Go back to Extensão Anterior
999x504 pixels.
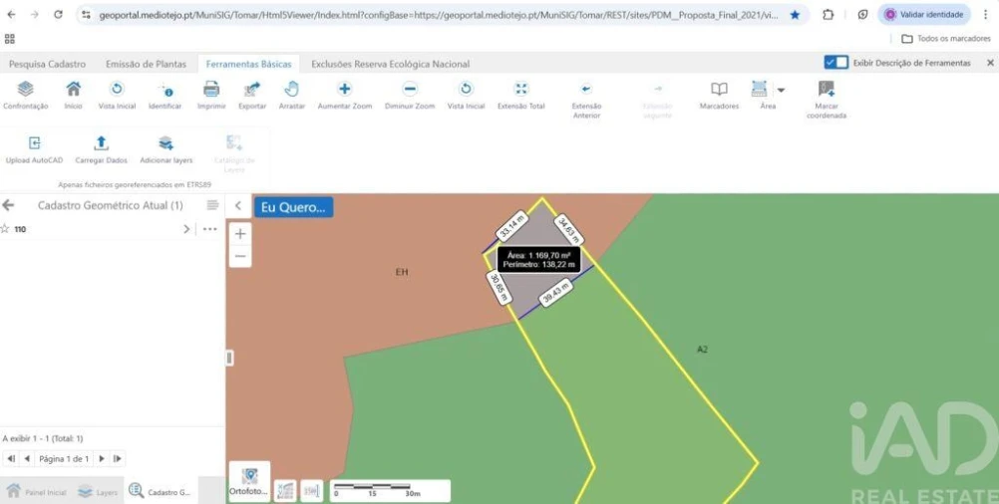586,100
